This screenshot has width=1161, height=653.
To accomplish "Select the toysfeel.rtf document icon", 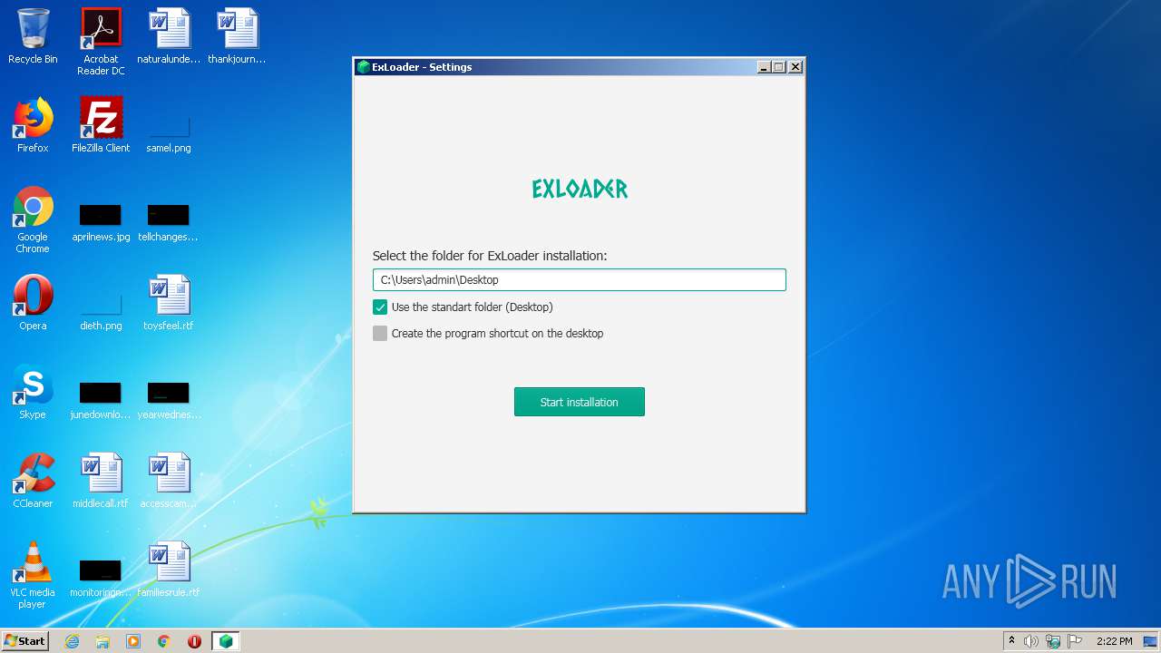I will point(169,303).
